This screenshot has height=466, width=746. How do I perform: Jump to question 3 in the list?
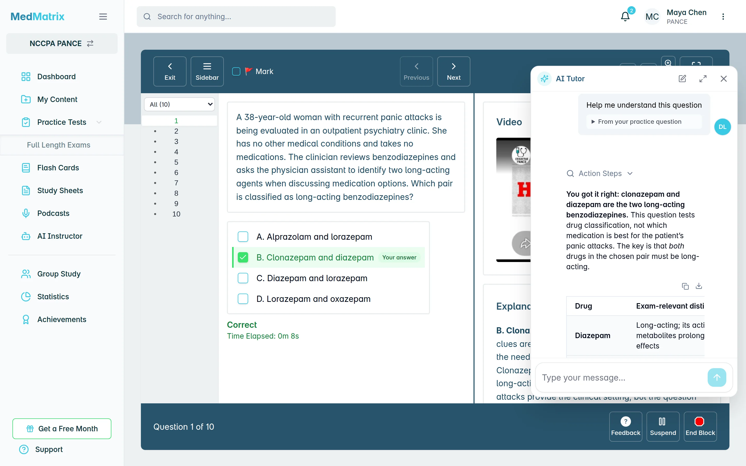[x=176, y=142]
